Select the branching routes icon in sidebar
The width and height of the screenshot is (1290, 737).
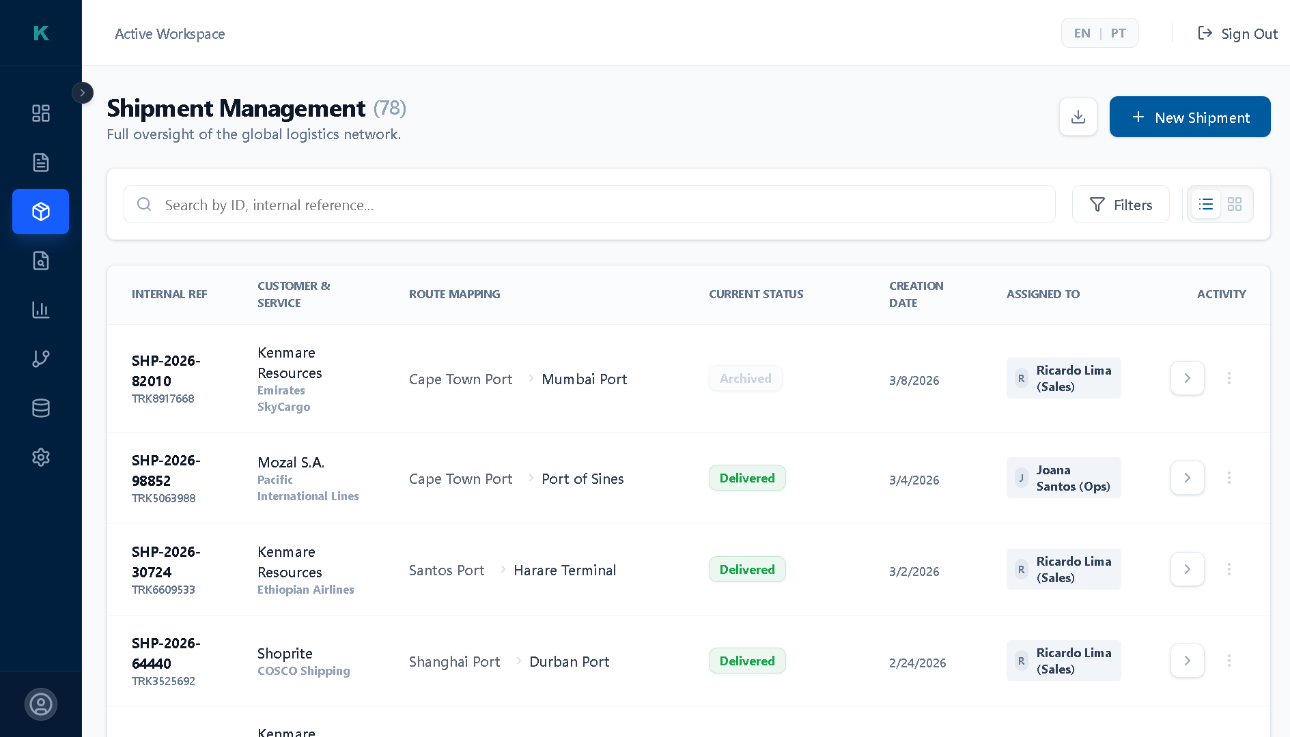pos(40,358)
